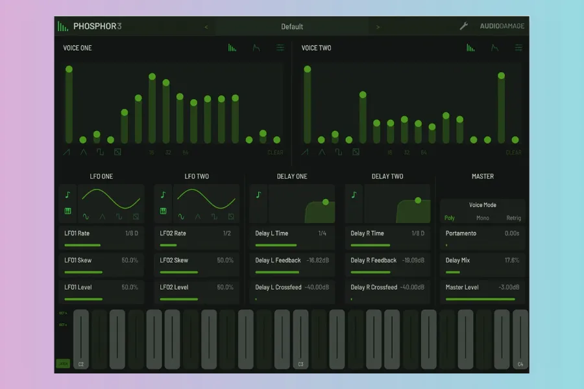
Task: Select sawtooth waveform preset in Voice One
Action: (67, 152)
